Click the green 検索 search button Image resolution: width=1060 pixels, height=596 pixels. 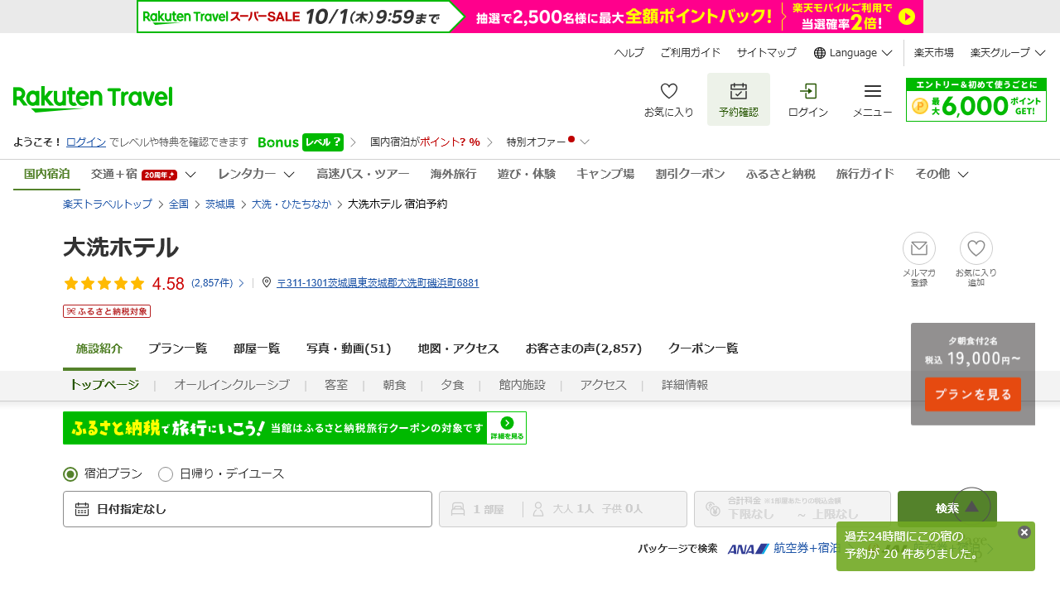[947, 509]
